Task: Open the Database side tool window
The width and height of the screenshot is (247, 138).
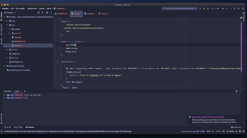Action: point(244,17)
